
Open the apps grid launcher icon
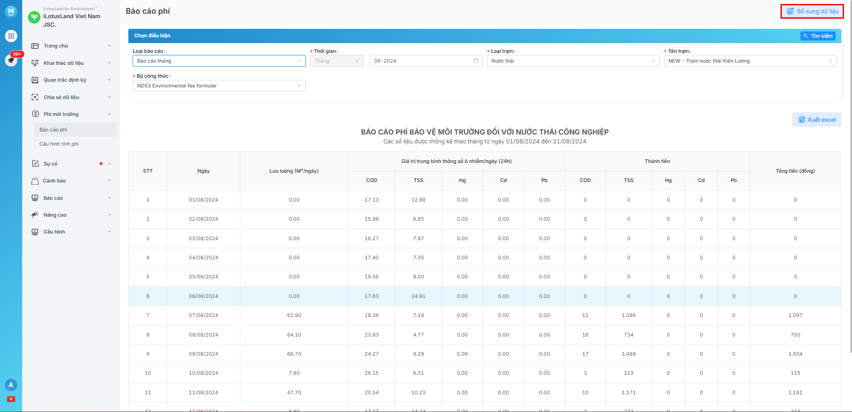[11, 36]
